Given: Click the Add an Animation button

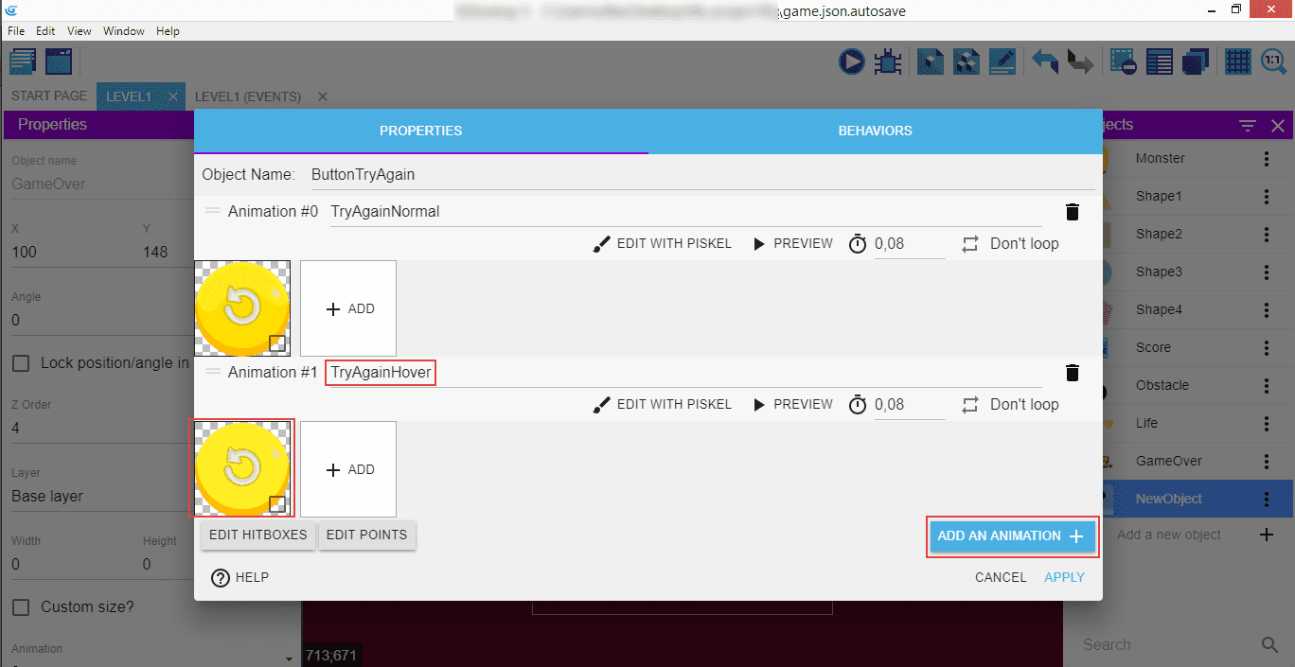Looking at the screenshot, I should (1011, 536).
